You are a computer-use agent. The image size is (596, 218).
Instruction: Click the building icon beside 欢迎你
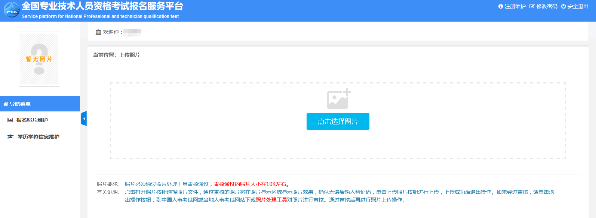click(x=98, y=32)
